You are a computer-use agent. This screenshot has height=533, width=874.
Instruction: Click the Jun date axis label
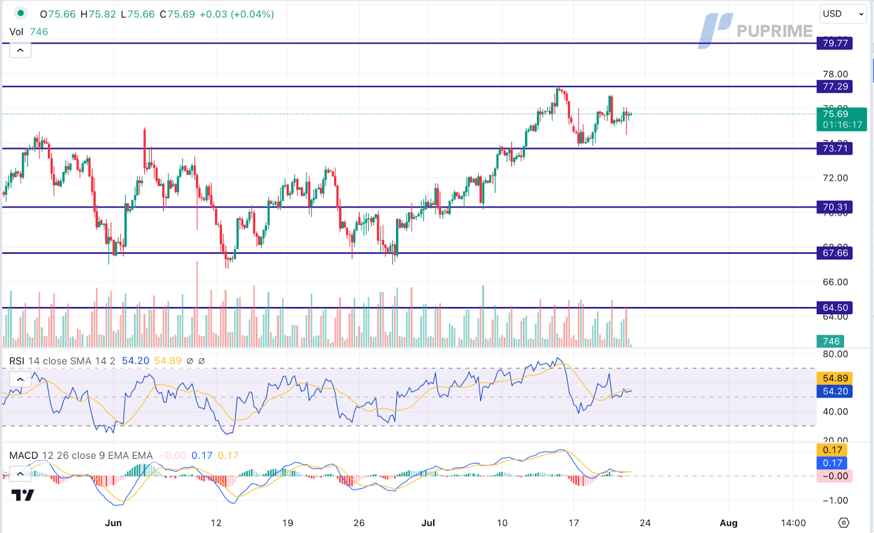tap(113, 523)
